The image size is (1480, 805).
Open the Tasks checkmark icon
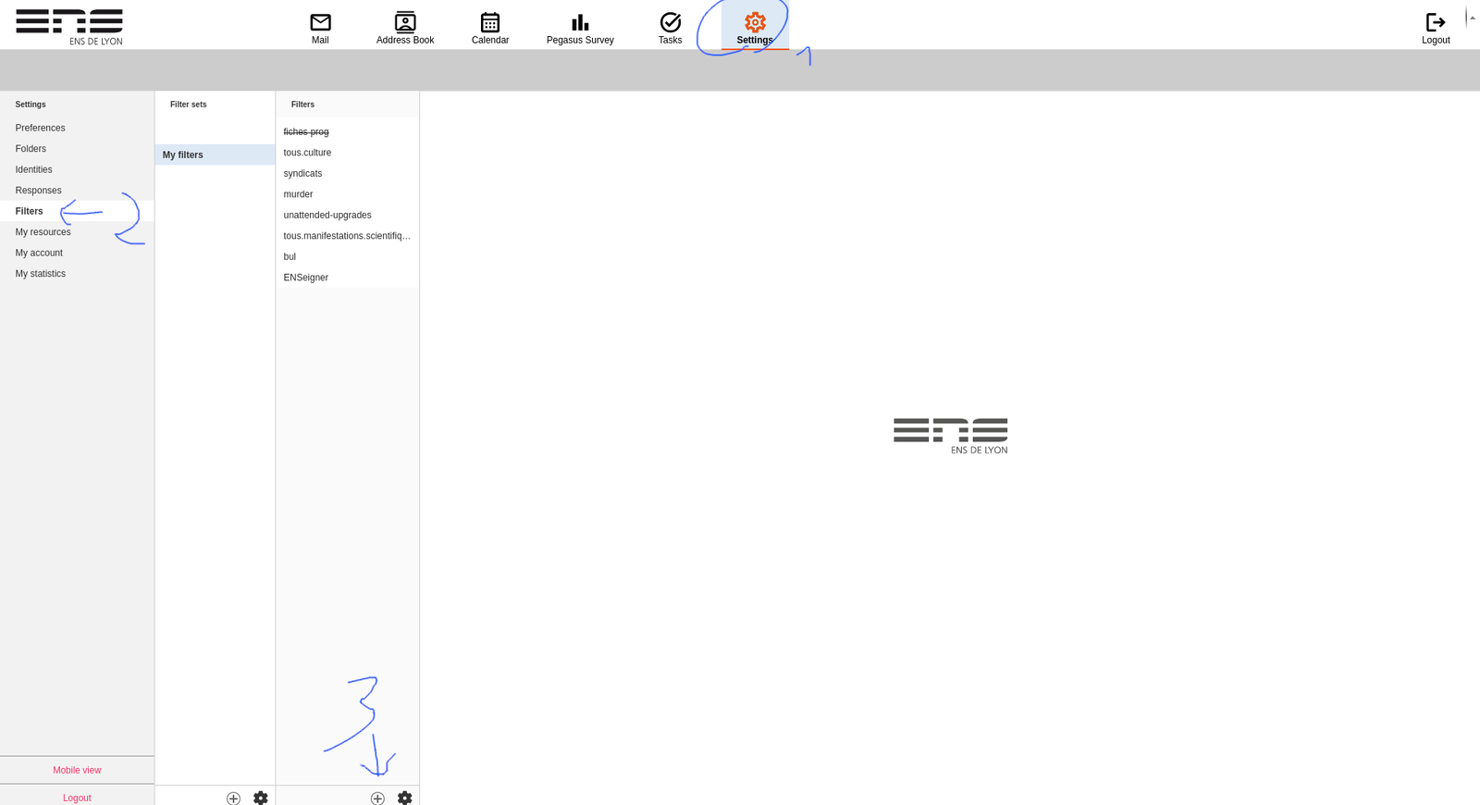click(670, 22)
